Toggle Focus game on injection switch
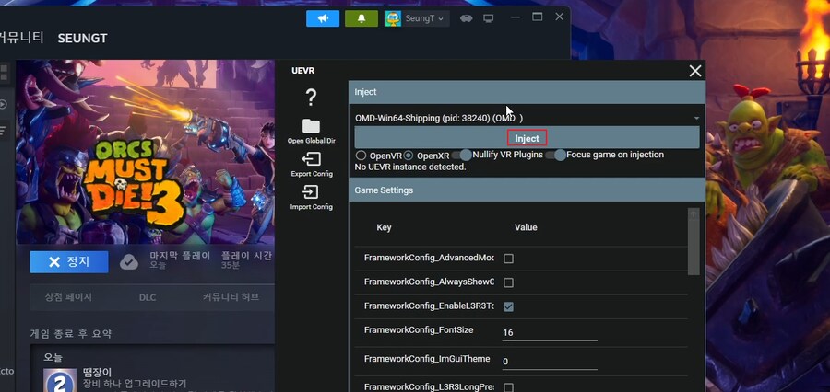 point(556,156)
